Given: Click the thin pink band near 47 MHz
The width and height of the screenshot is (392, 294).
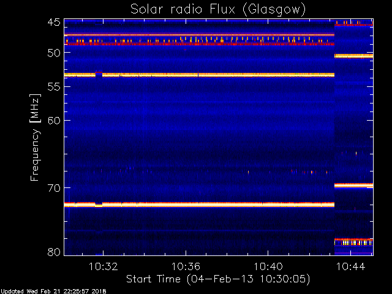Looking at the screenshot, I should tap(199, 35).
